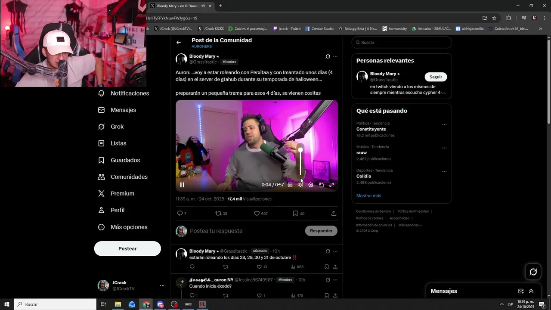The height and width of the screenshot is (310, 551).
Task: Click the Responder button
Action: [321, 231]
